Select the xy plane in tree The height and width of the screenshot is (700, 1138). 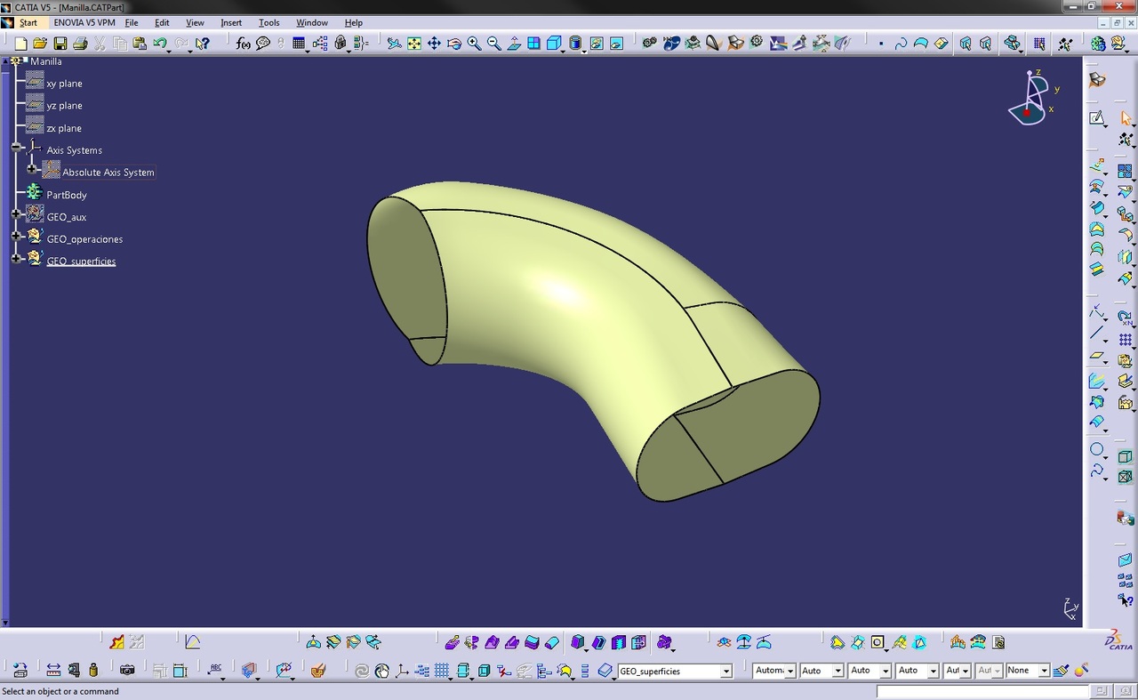click(x=64, y=83)
